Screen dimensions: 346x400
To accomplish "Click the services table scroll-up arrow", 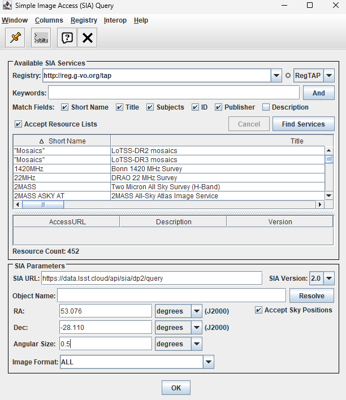I will pyautogui.click(x=329, y=150).
